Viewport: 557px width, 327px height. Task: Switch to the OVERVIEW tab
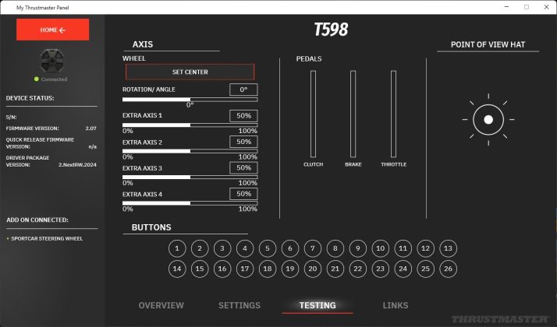click(161, 305)
